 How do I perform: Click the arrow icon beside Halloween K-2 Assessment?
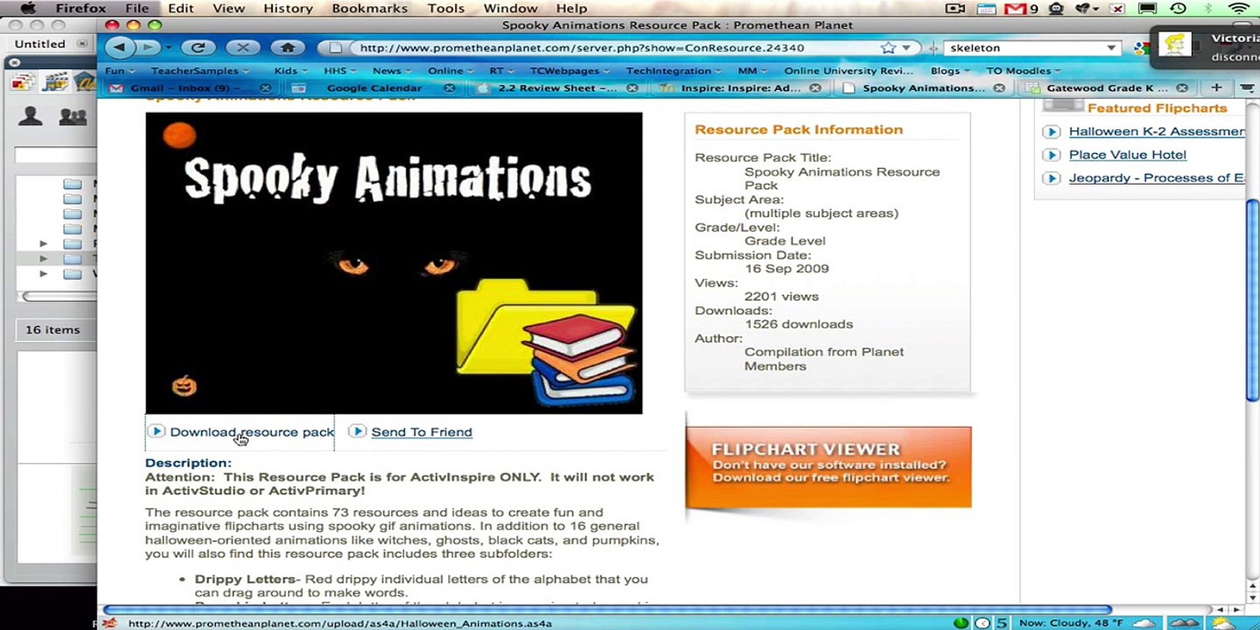1052,132
